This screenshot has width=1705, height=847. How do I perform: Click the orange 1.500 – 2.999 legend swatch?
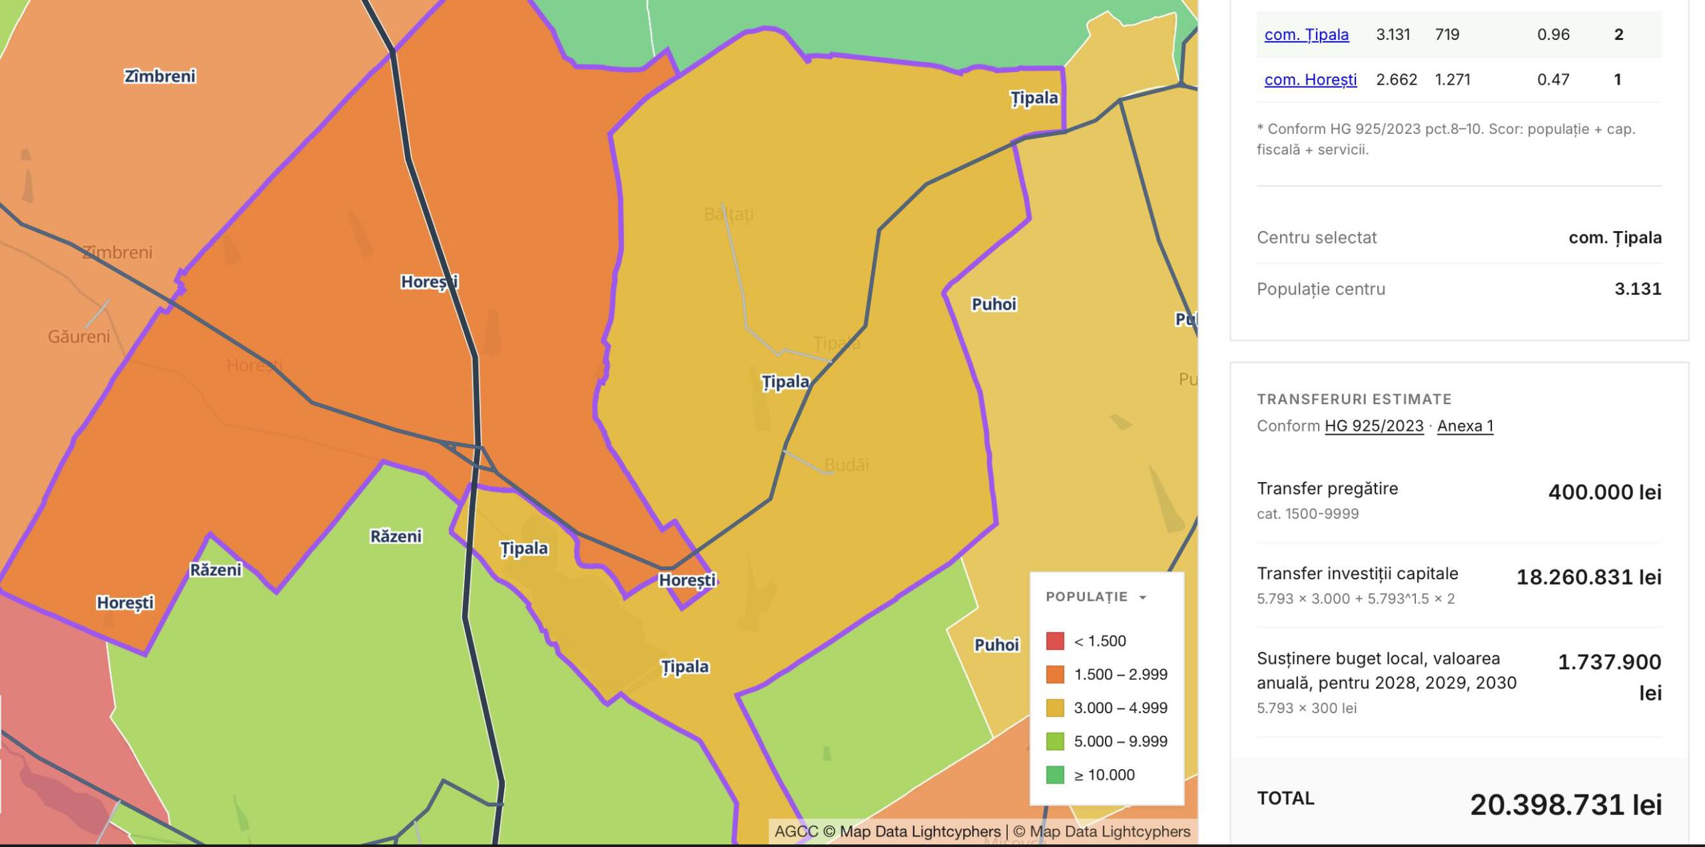pos(1055,675)
